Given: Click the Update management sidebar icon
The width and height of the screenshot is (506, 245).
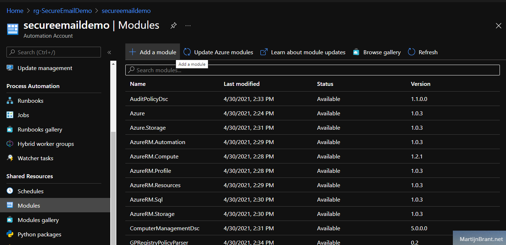Looking at the screenshot, I should click(x=10, y=68).
